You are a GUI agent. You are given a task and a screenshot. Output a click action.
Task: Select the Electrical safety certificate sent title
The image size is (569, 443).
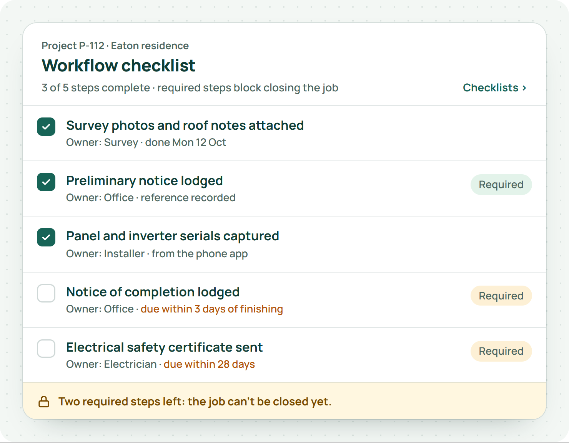[165, 347]
